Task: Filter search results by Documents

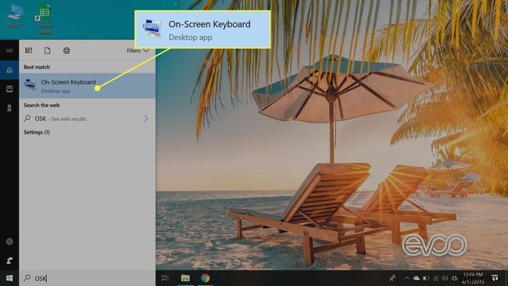Action: 48,51
